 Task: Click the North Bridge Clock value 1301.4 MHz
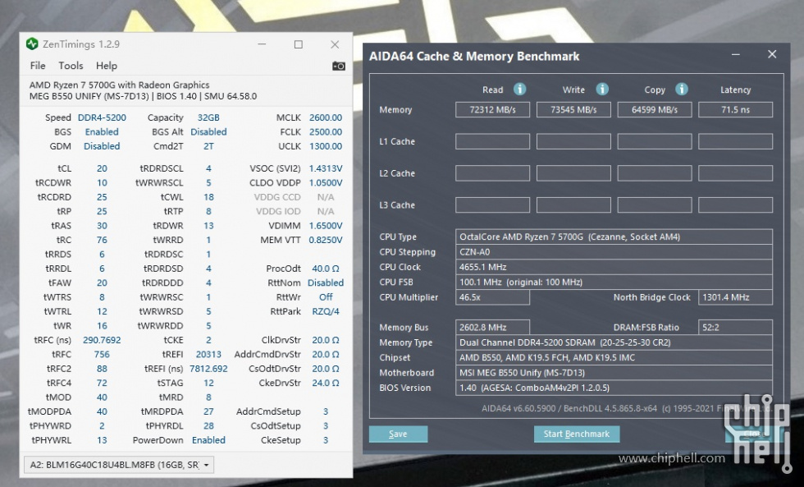(x=736, y=297)
